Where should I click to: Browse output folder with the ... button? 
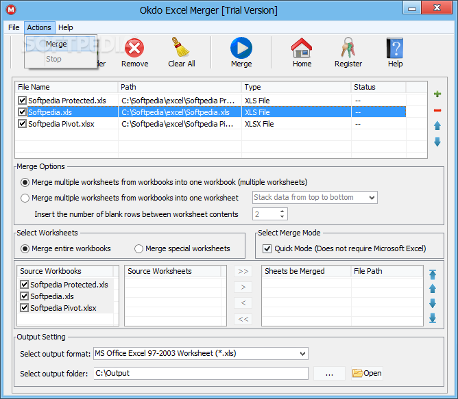tap(329, 373)
